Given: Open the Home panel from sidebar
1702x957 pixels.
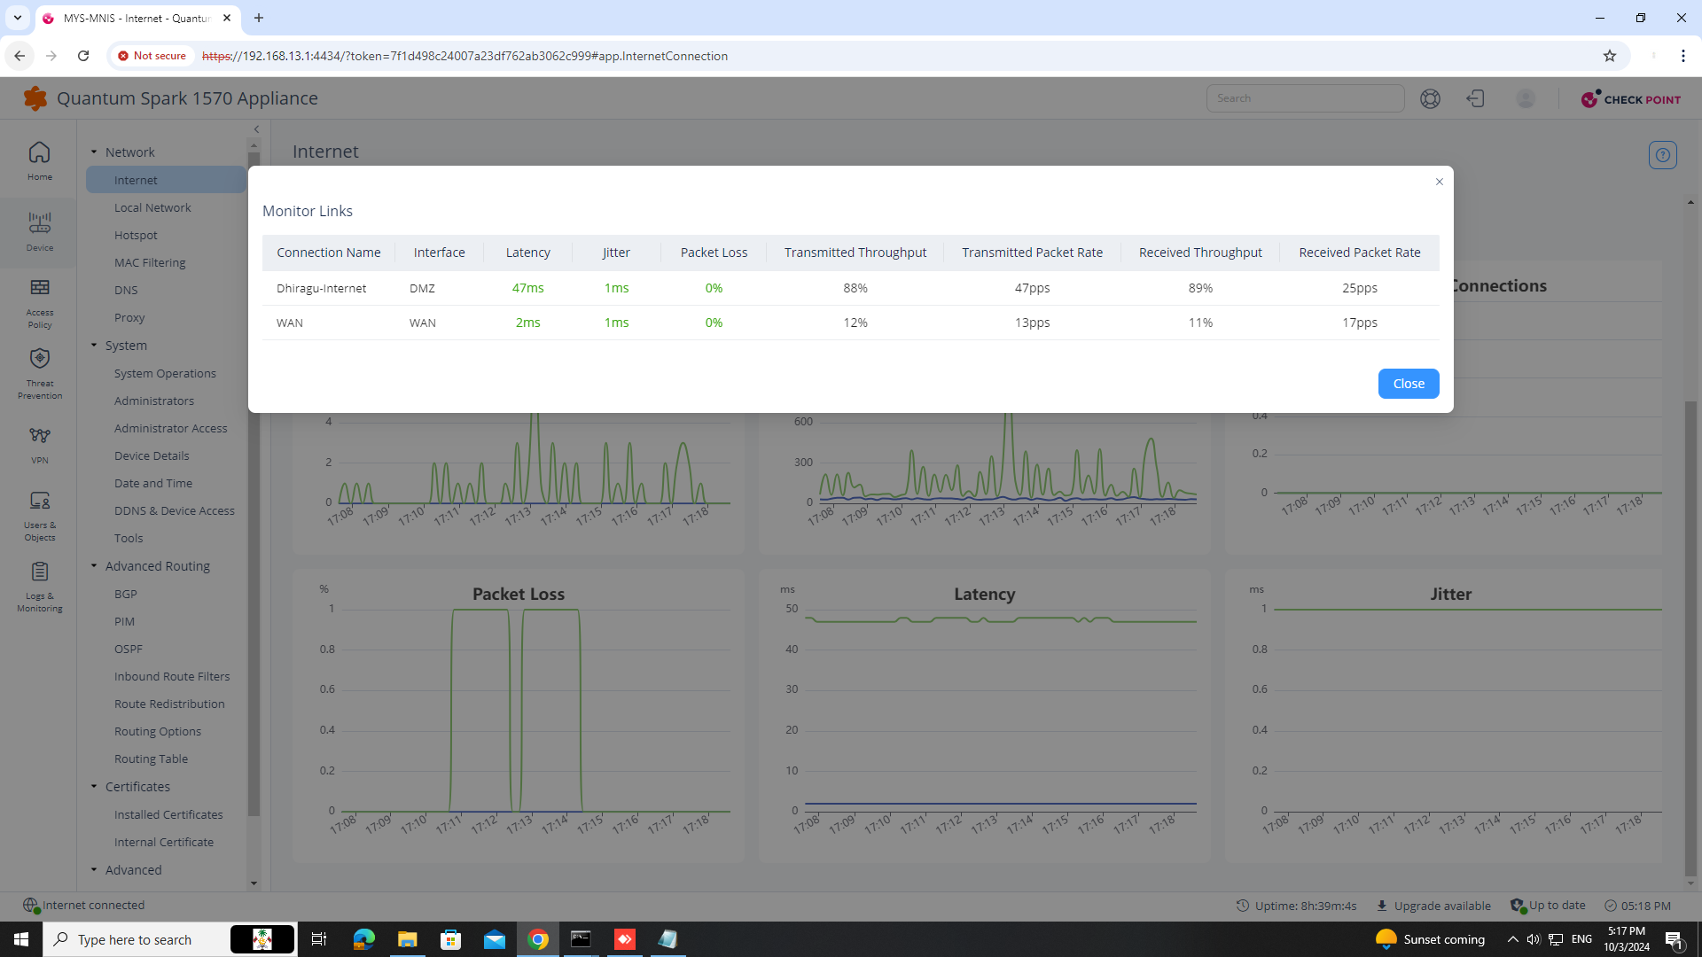Looking at the screenshot, I should click(39, 159).
